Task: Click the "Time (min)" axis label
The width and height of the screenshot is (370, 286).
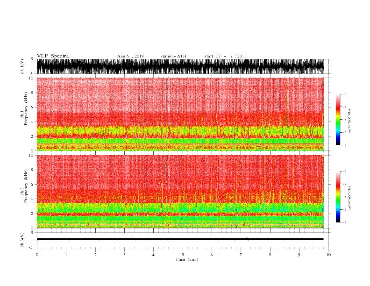Action: [187, 259]
